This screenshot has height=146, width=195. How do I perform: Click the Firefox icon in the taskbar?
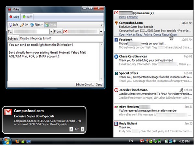point(18,141)
